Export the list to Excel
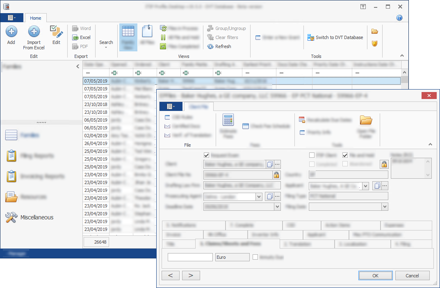 coord(81,37)
